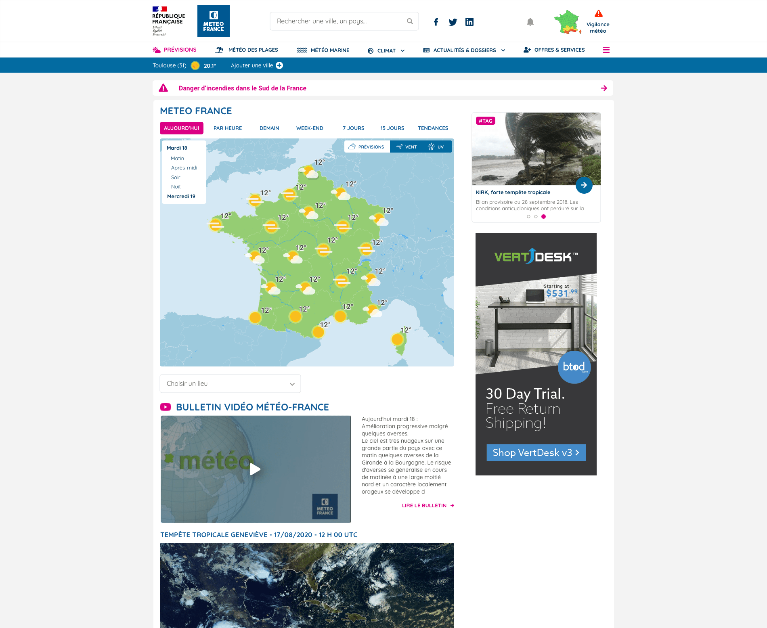
Task: Open the KIRK forte tempête tropicale article
Action: tap(513, 192)
